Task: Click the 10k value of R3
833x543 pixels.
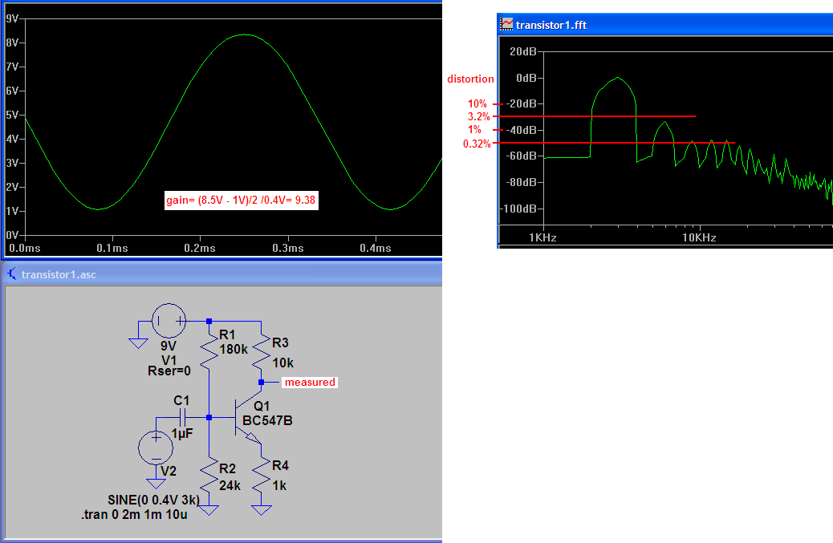Action: [x=283, y=363]
